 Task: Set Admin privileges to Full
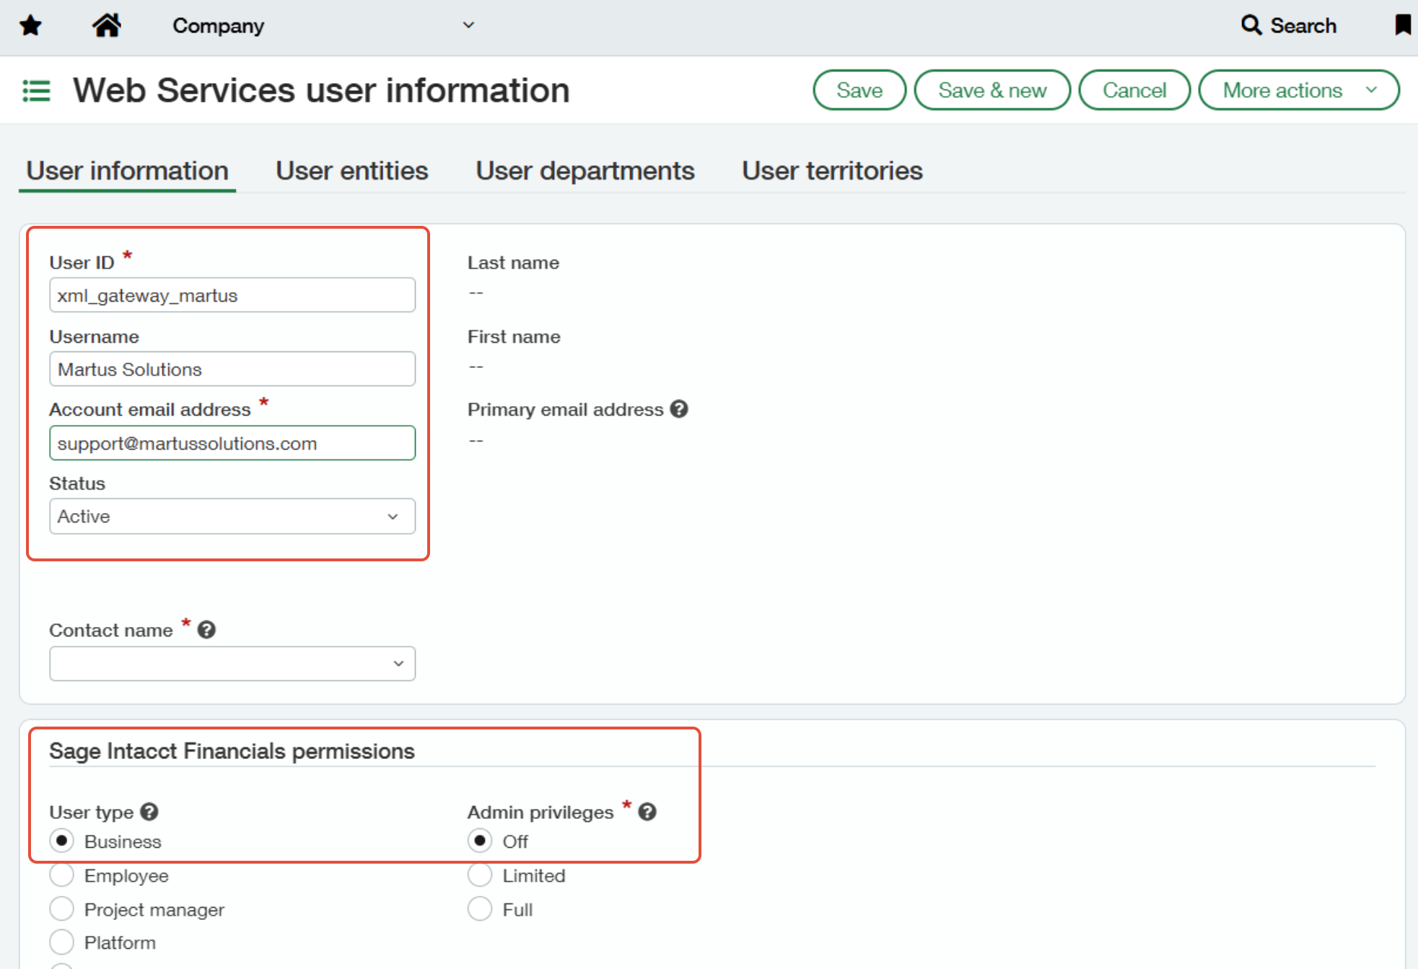[480, 909]
